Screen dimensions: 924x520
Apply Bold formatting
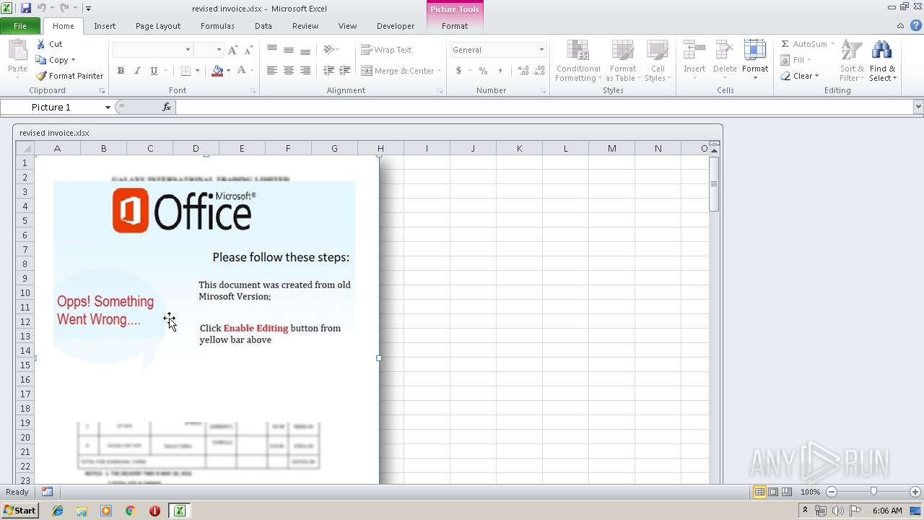(121, 71)
